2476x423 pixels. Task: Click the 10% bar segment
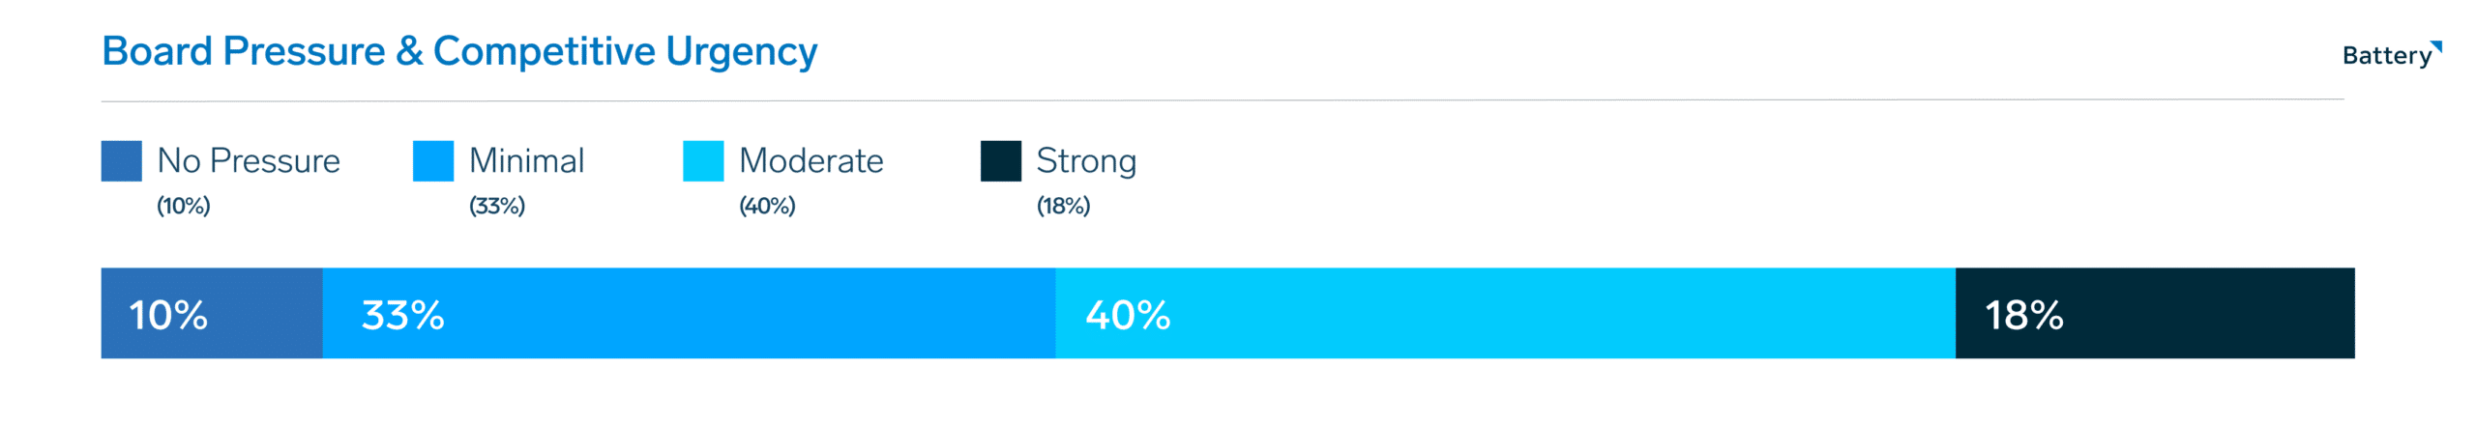coord(211,314)
